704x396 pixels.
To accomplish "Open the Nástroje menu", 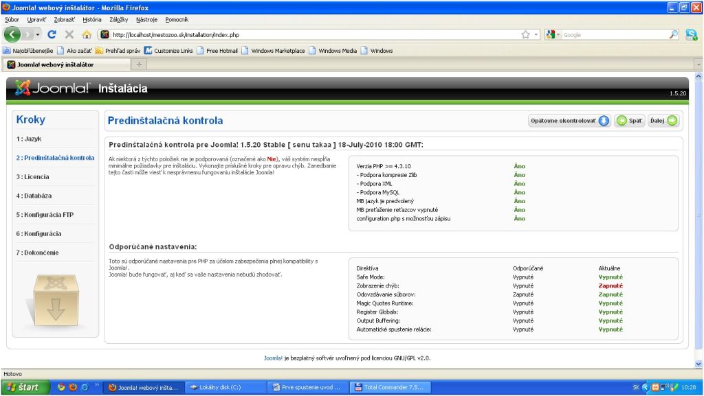I will pos(147,20).
